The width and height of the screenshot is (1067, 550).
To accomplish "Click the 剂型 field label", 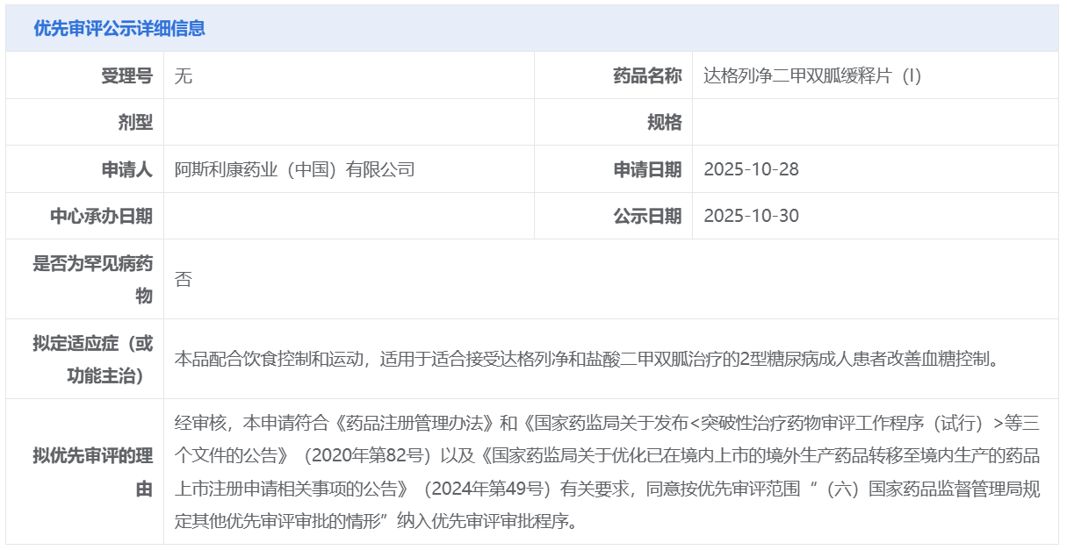I will [135, 123].
